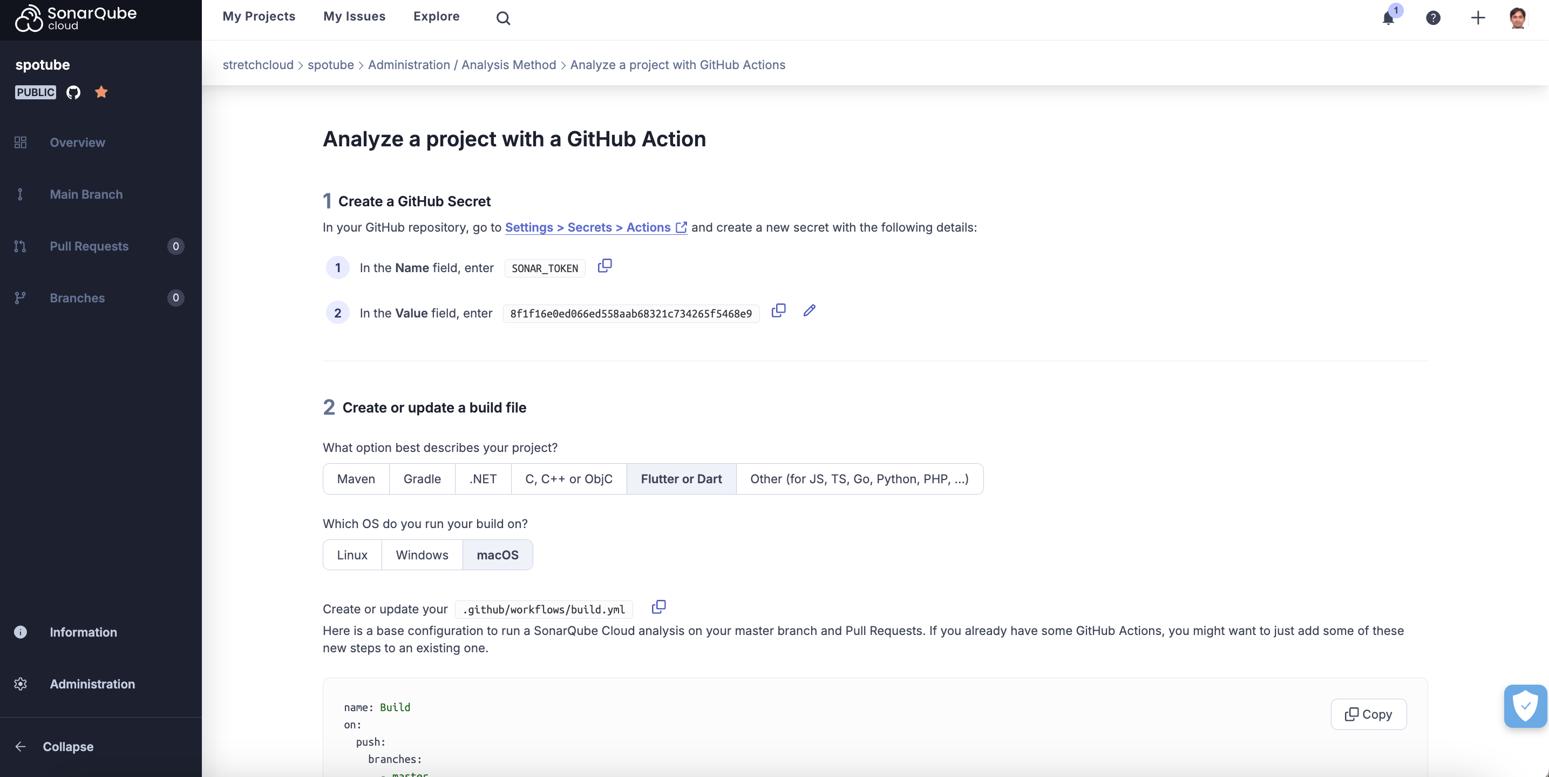Click the plus create icon
The height and width of the screenshot is (777, 1549).
1477,18
